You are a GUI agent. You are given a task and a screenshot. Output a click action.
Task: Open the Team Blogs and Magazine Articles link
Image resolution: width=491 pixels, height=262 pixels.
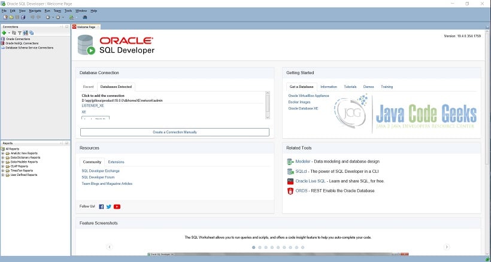click(107, 184)
